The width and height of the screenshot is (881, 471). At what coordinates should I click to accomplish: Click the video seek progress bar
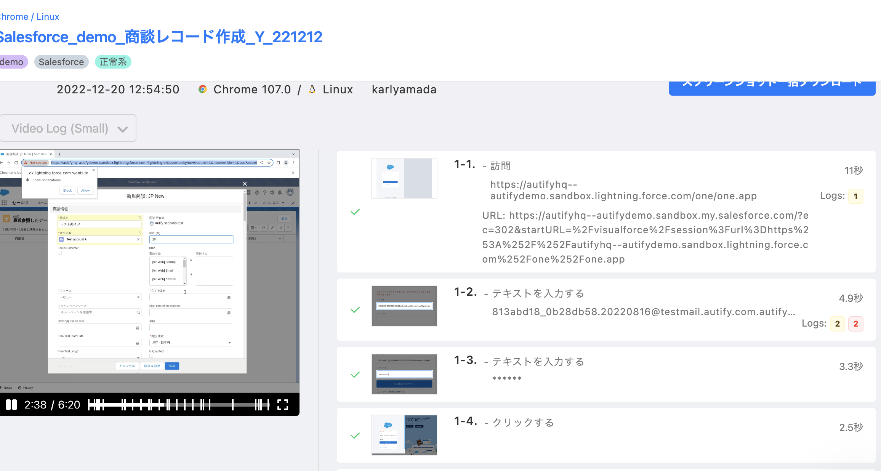point(179,405)
